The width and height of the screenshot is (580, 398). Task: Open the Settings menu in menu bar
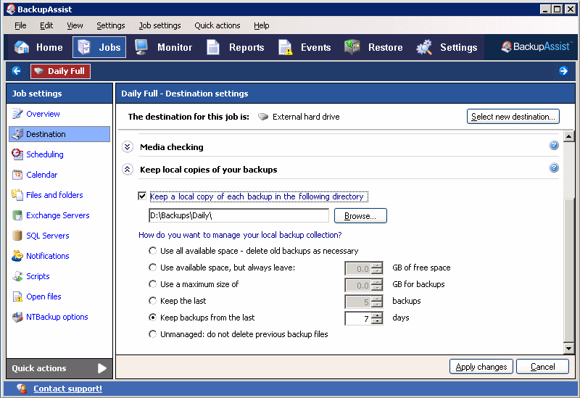111,25
